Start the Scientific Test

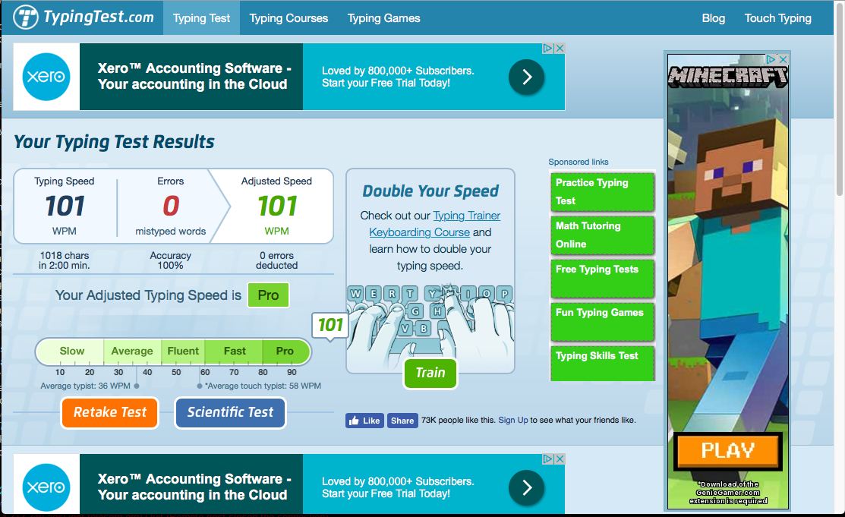(230, 412)
